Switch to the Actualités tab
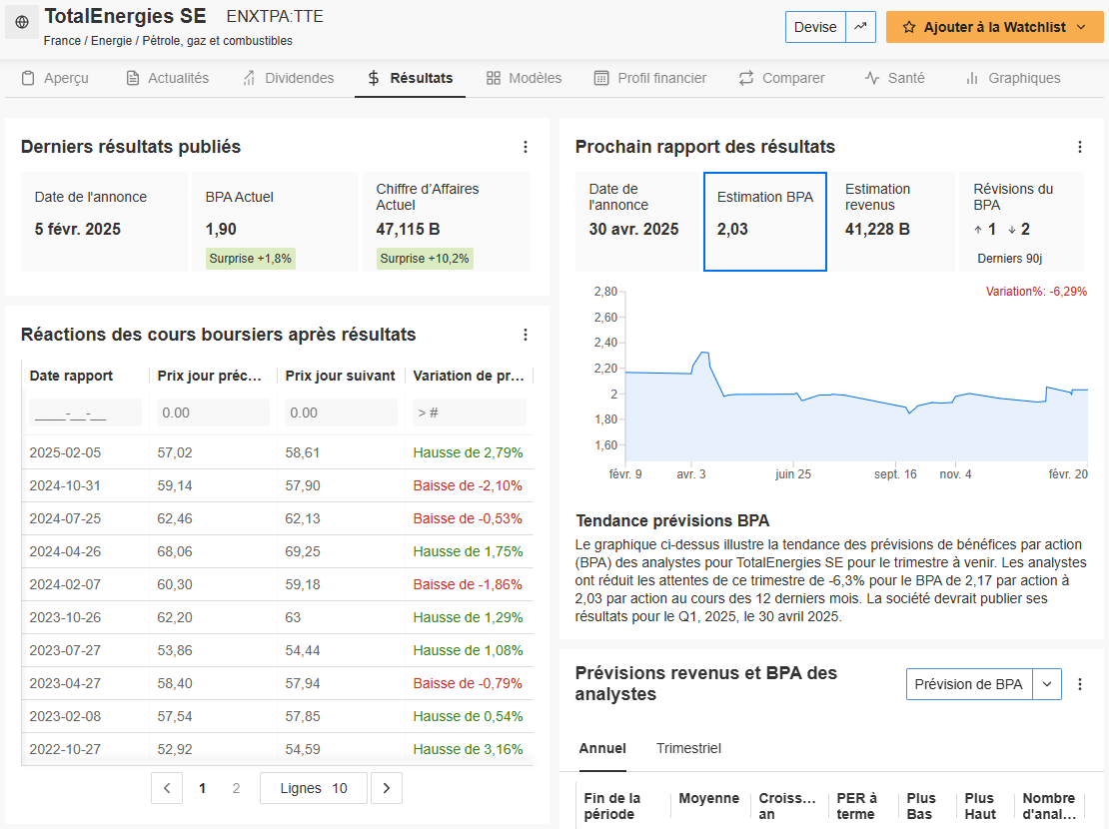1109x829 pixels. pyautogui.click(x=168, y=78)
